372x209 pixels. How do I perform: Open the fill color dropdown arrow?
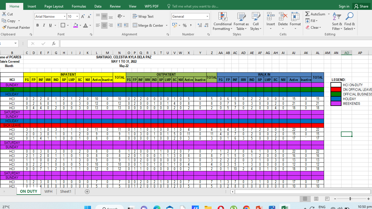coord(80,26)
